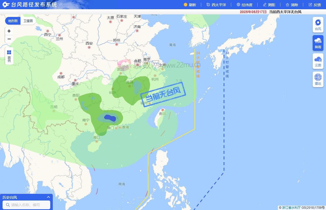
Task: Select the 台风 typhoon layer icon
Action: [318, 24]
